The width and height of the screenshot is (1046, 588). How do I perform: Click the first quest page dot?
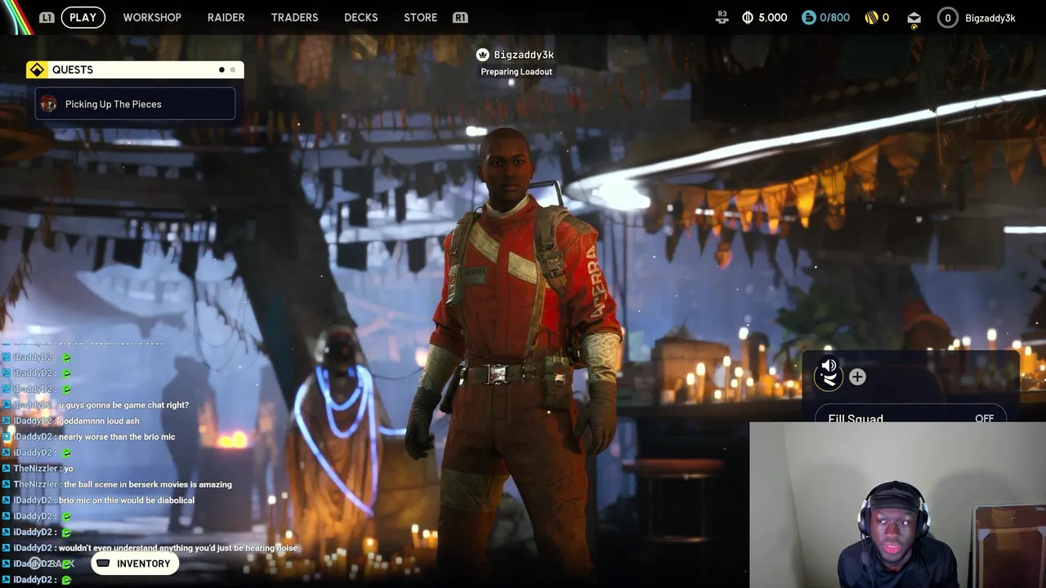pos(221,70)
